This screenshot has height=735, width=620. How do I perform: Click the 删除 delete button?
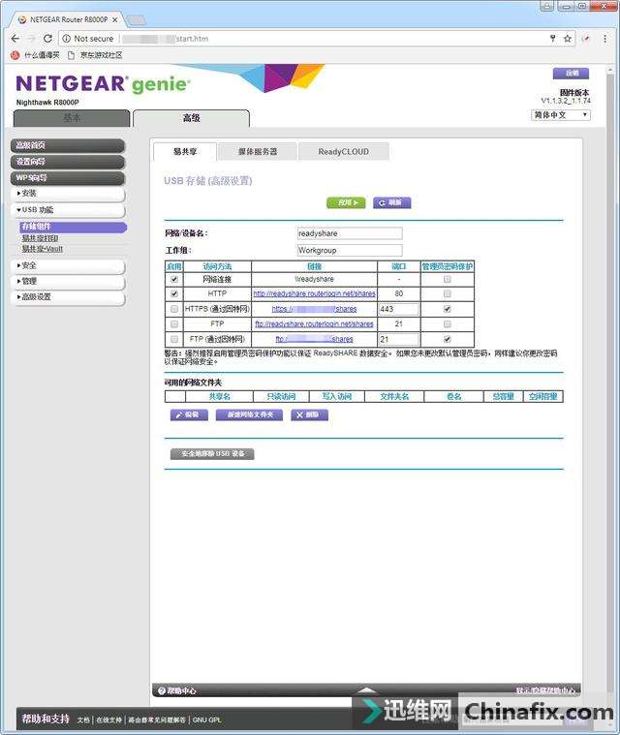(309, 415)
